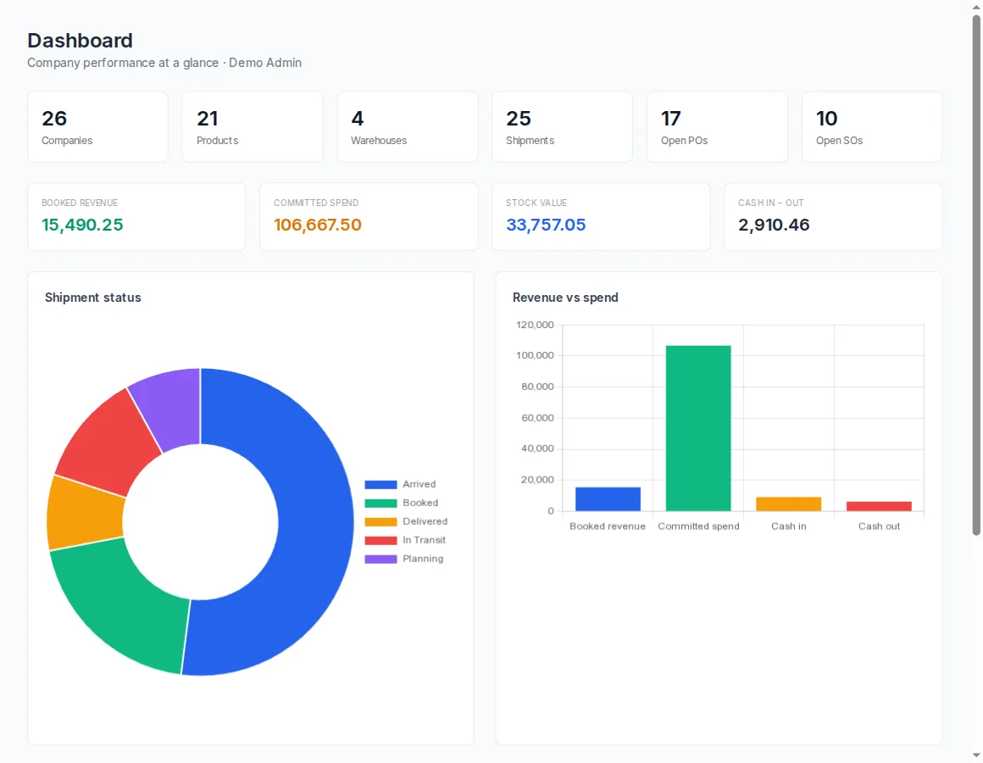Toggle the Booked legend color swatch
Screen dimensions: 983x763
[x=380, y=503]
